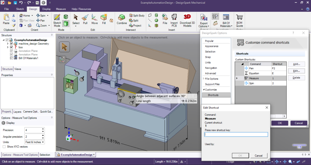The width and height of the screenshot is (311, 165).
Task: Click the Combine tool icon
Action: point(122,19)
